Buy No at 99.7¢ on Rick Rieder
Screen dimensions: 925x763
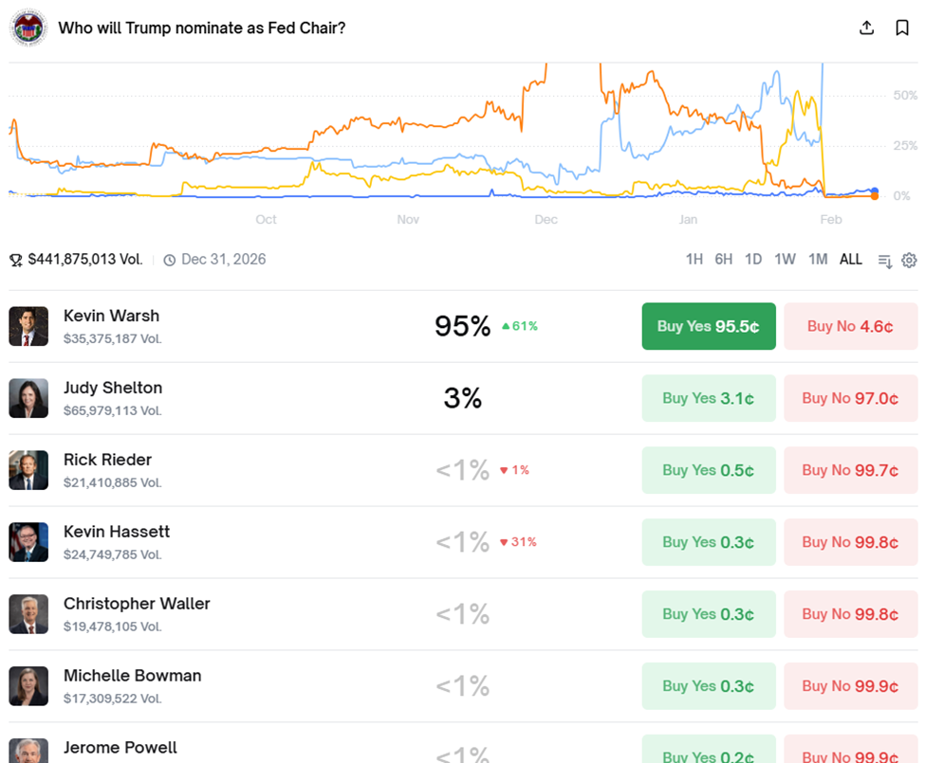[x=850, y=470]
